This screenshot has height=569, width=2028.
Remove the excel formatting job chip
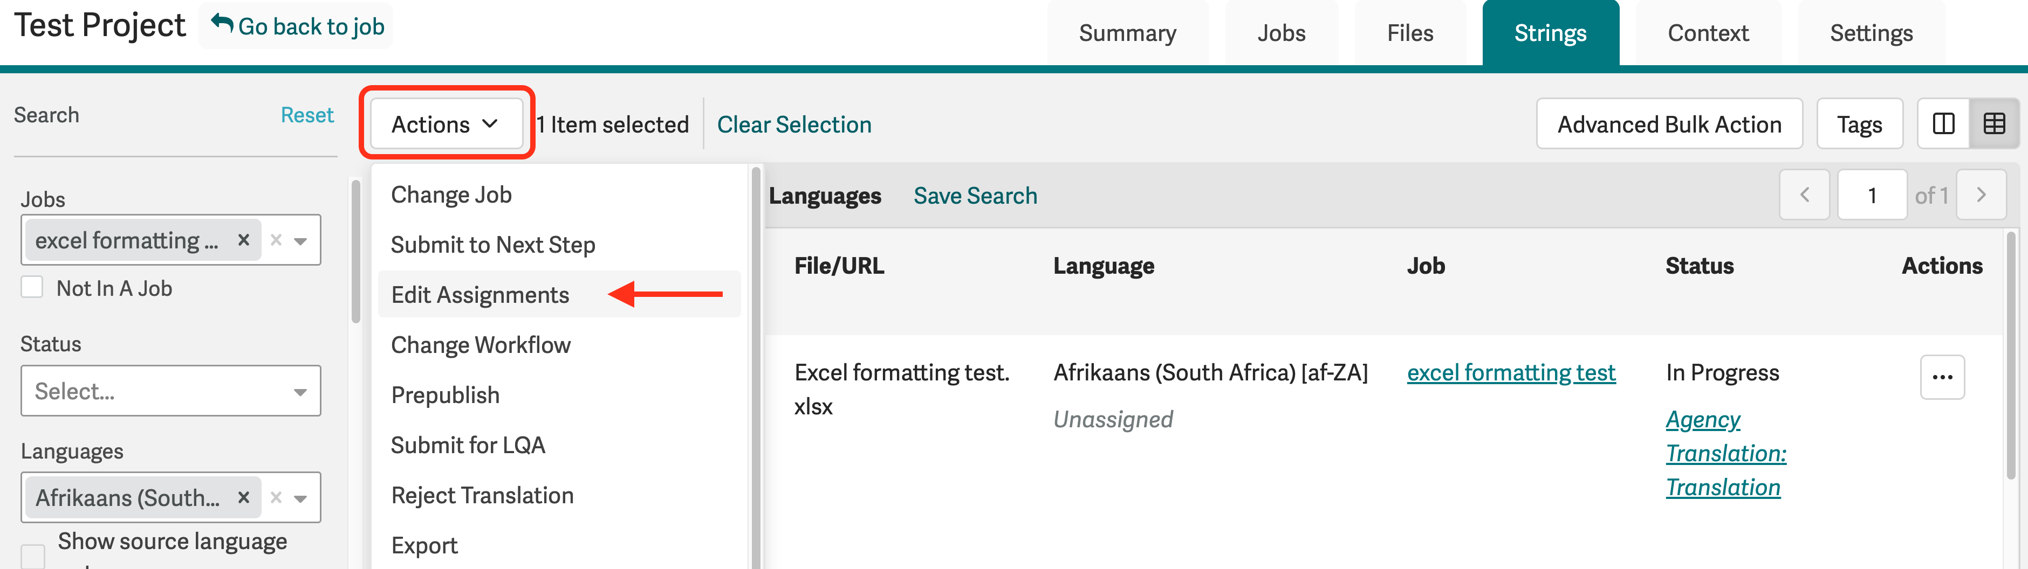[x=243, y=240]
